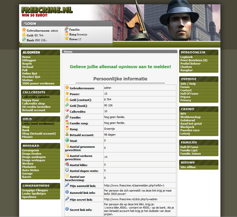Click the FREECRIME.NL logo
Screen dimensions: 237x217
pyautogui.click(x=47, y=10)
